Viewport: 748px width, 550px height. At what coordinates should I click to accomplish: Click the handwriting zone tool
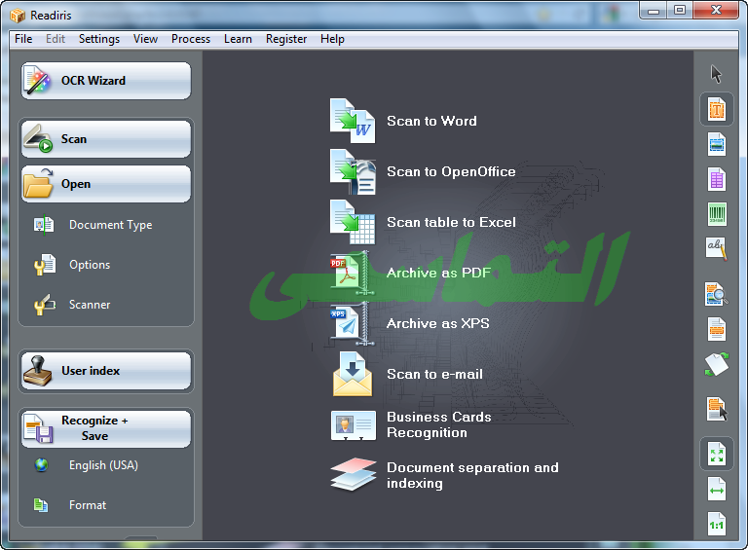[717, 248]
